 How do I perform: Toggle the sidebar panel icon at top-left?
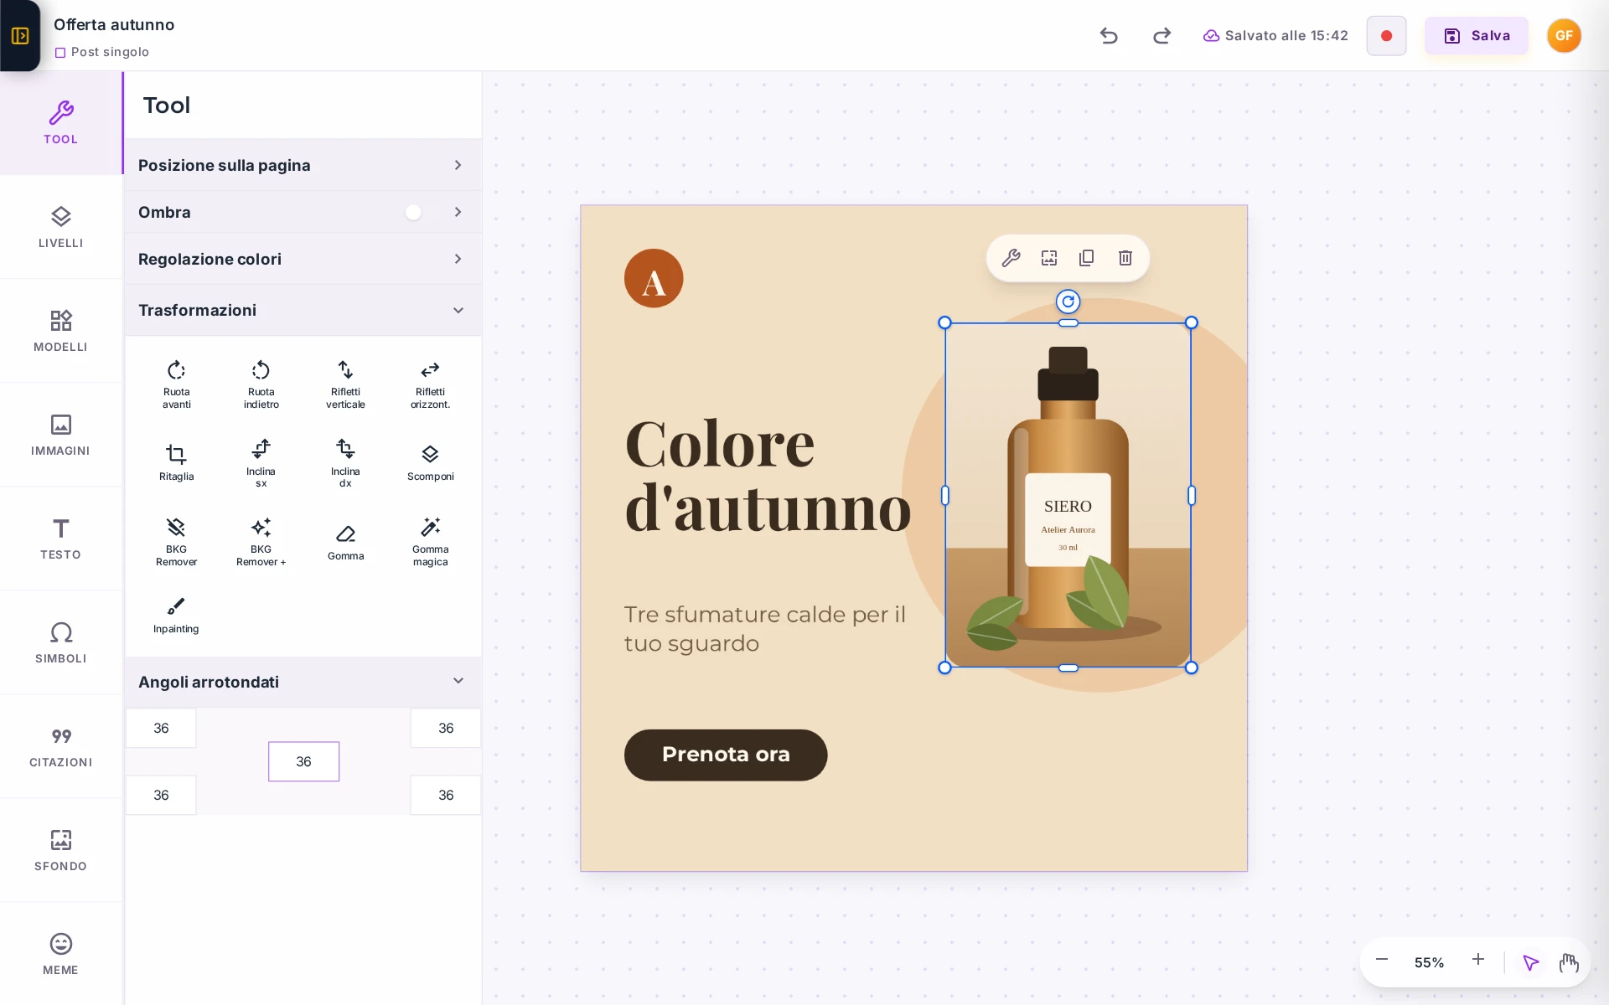pyautogui.click(x=20, y=35)
